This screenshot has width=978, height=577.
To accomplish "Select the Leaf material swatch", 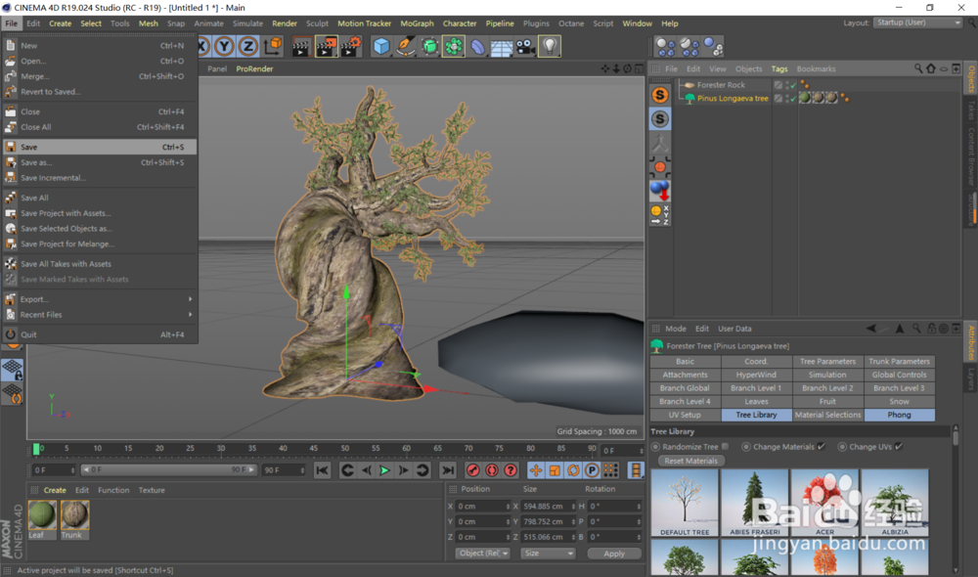I will pos(42,519).
